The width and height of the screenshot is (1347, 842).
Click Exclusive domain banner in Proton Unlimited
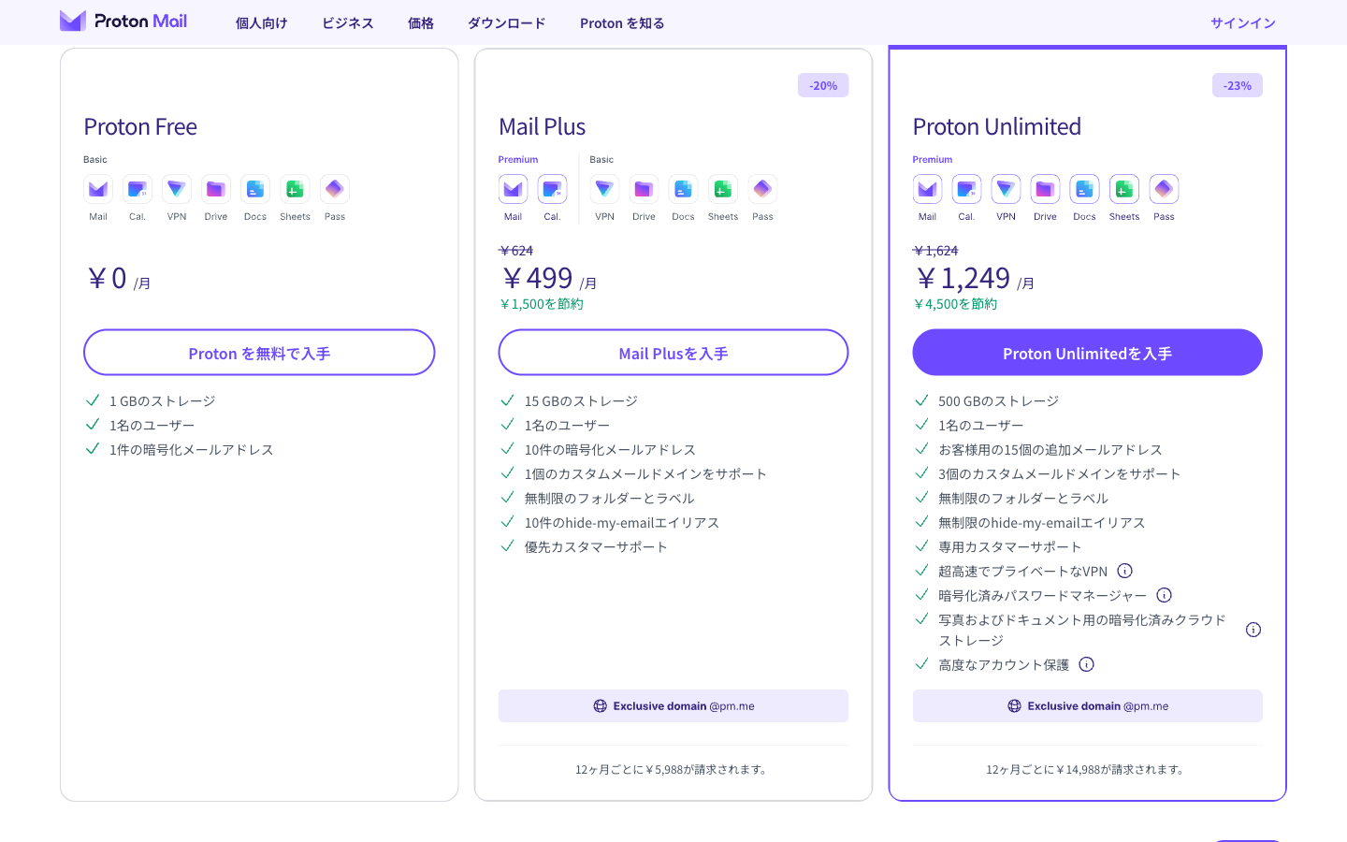[1088, 706]
